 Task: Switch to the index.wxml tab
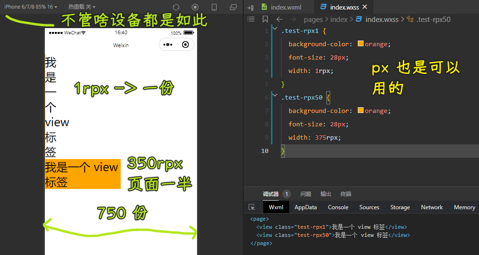click(x=282, y=7)
